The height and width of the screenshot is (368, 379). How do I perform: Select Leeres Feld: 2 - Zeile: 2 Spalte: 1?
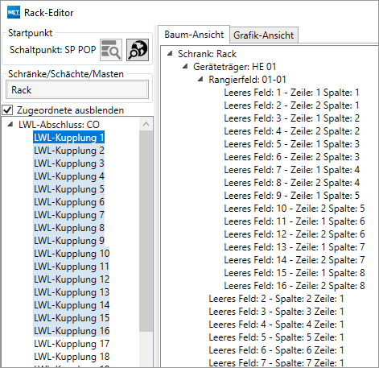tap(291, 105)
